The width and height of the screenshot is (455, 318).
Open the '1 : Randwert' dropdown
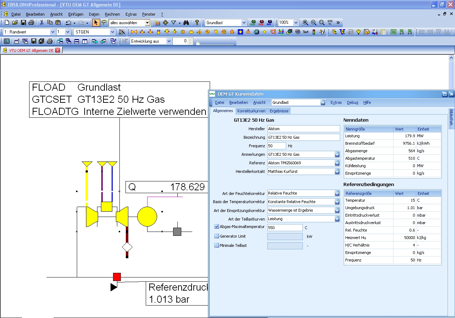53,32
